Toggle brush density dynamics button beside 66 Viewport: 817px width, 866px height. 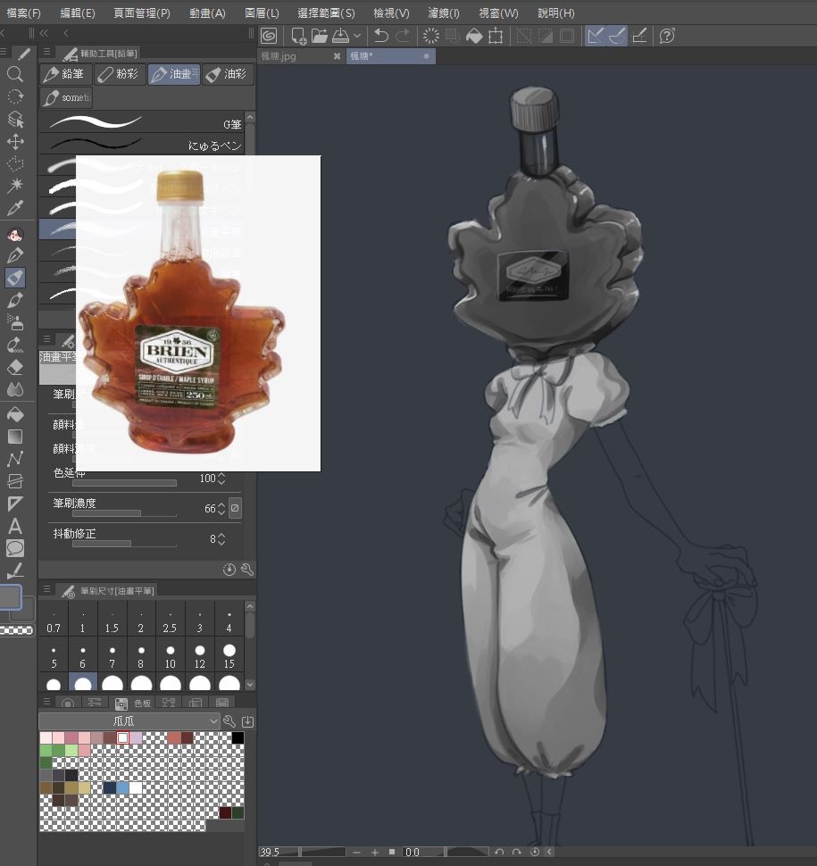(x=235, y=508)
